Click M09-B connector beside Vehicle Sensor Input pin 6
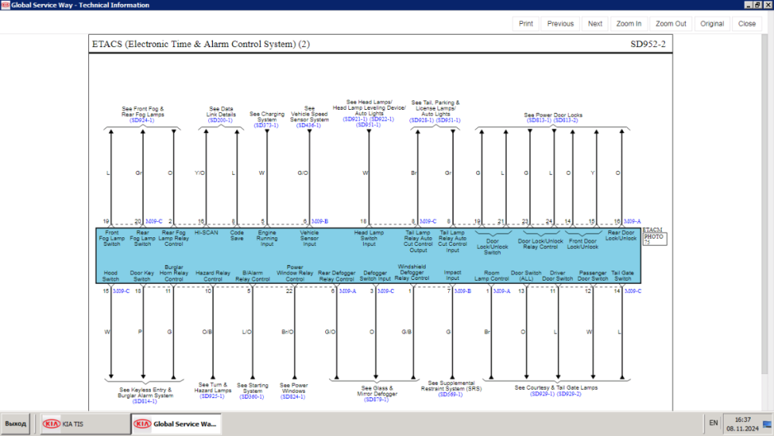The image size is (774, 436). tap(320, 221)
